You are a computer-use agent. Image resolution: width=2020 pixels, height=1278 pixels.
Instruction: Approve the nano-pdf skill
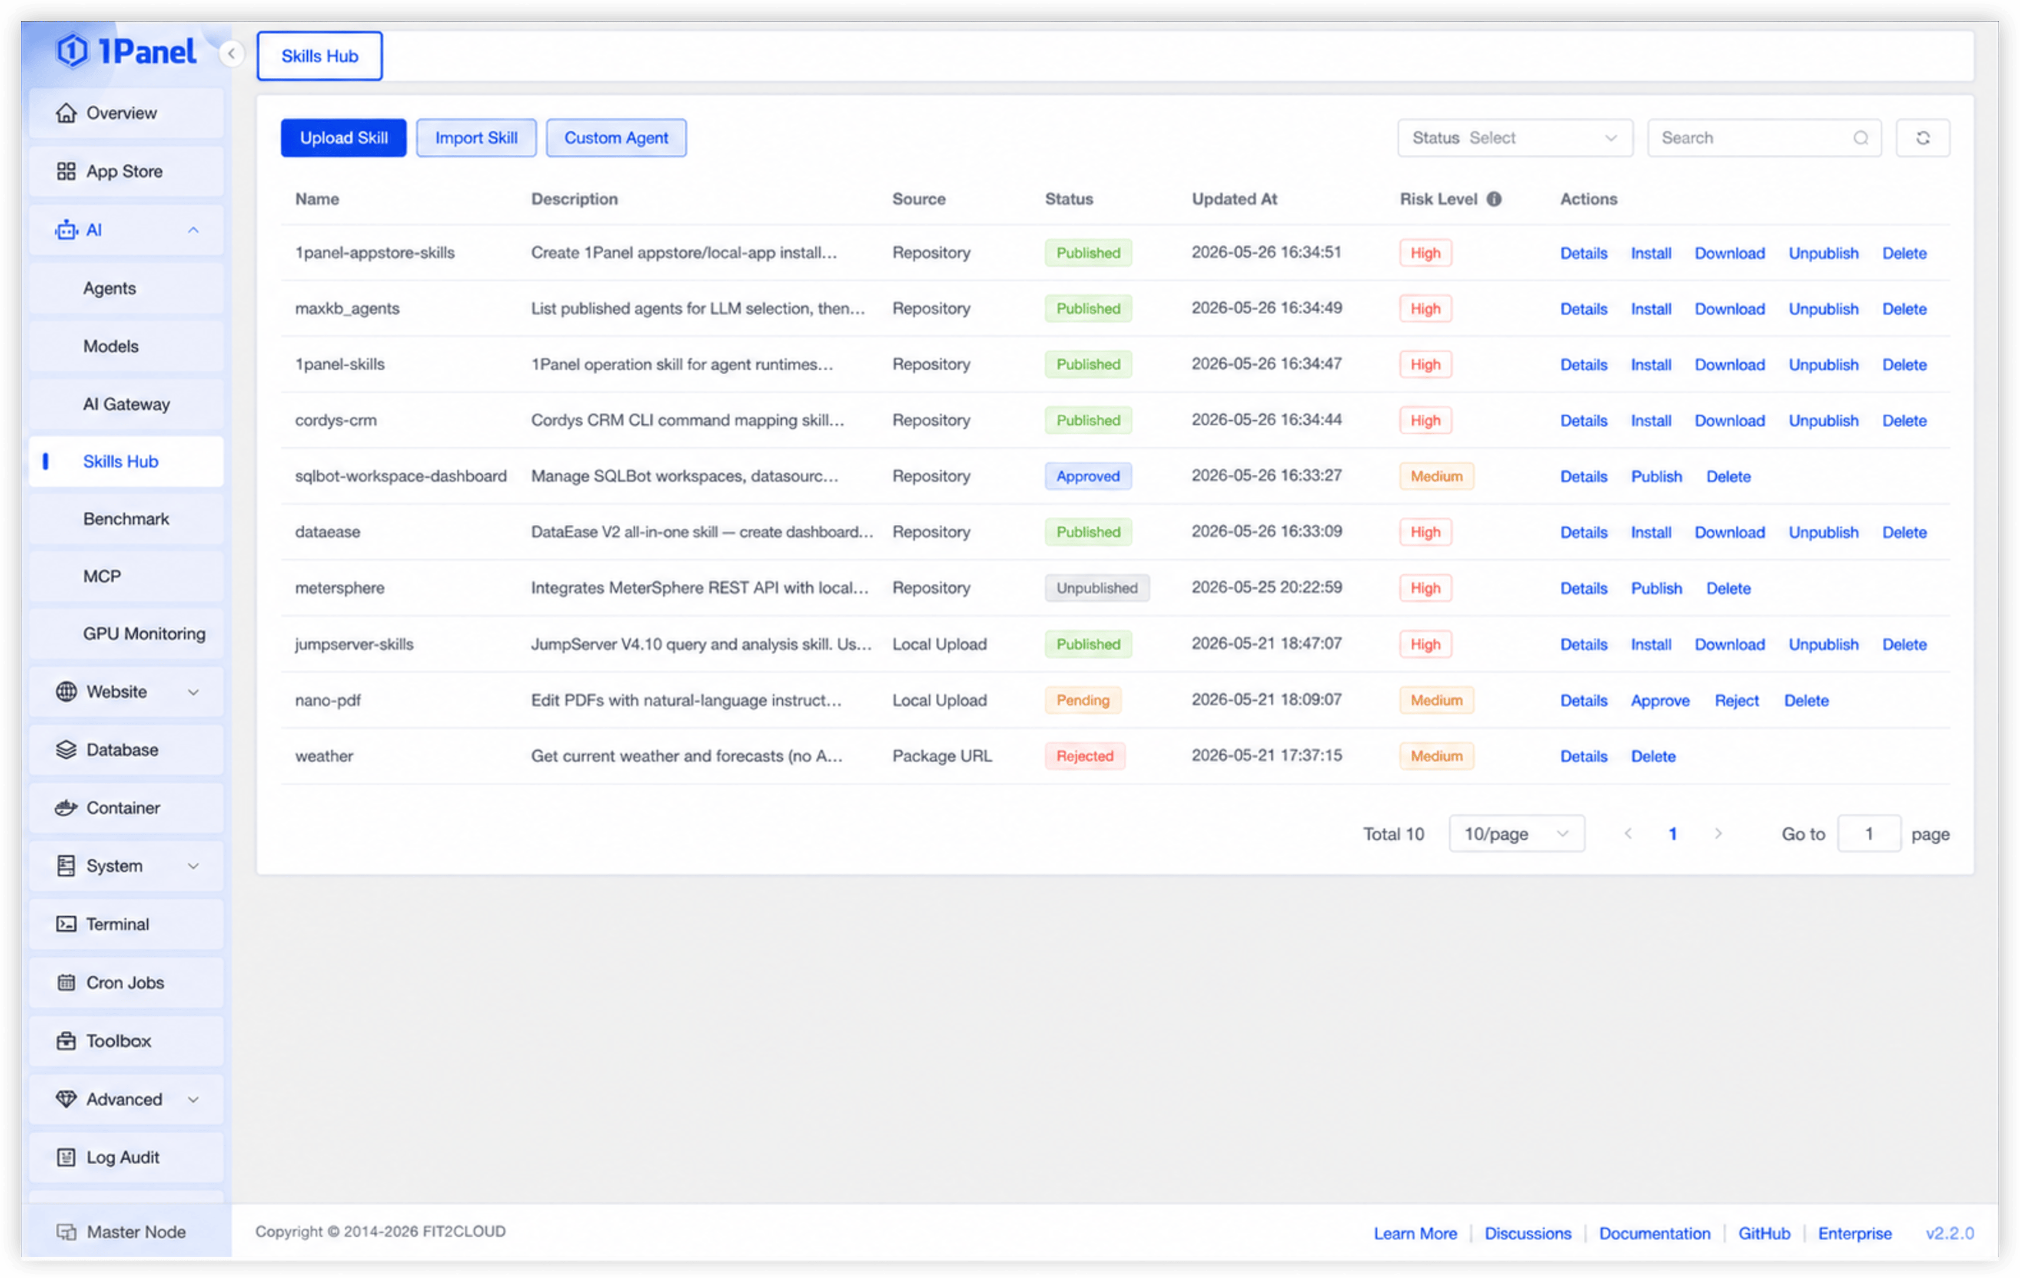point(1660,700)
